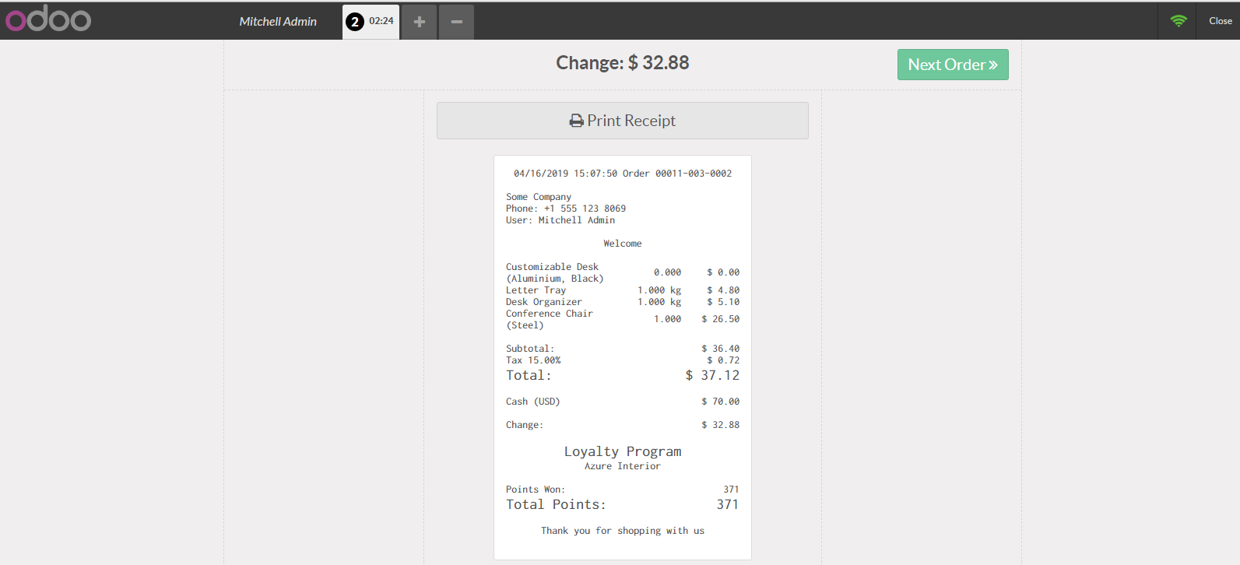Delete the current order with the minus button

(x=456, y=22)
